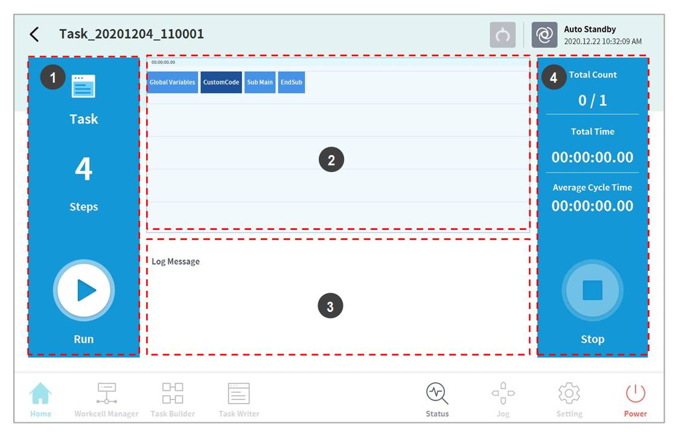Open the Status panel
Image resolution: width=684 pixels, height=432 pixels.
pyautogui.click(x=437, y=399)
